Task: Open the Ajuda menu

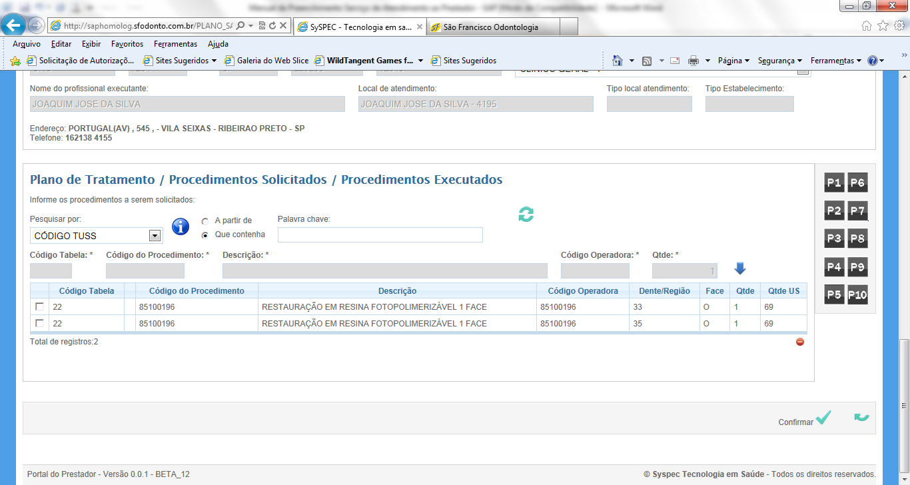Action: (218, 44)
